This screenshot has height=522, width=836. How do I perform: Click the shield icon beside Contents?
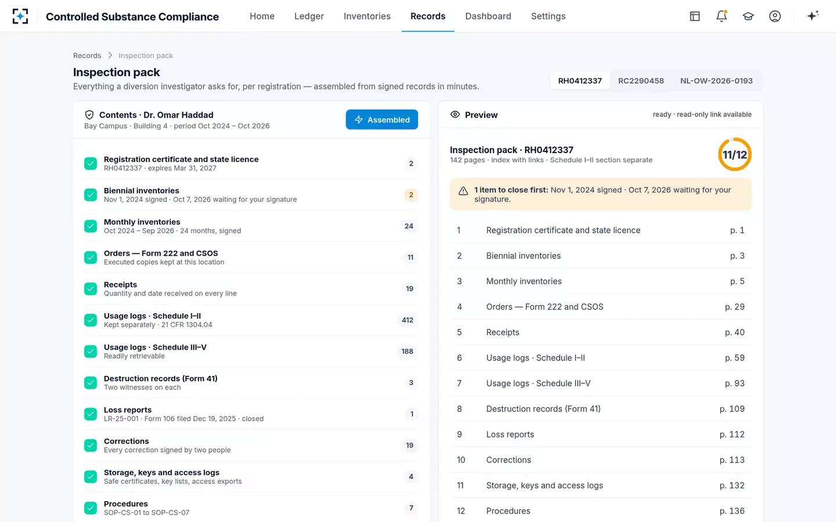pyautogui.click(x=89, y=115)
